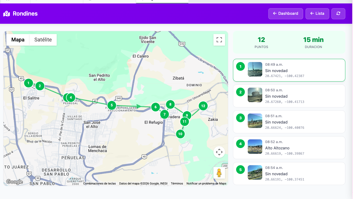Click the Lista button in the header
Screen dimensions: 353x199
(317, 13)
